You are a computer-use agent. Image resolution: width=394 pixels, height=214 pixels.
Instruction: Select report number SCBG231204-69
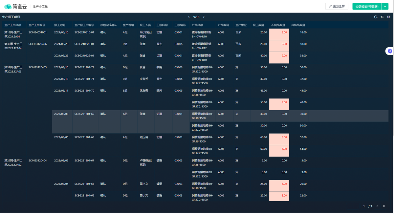(x=84, y=114)
